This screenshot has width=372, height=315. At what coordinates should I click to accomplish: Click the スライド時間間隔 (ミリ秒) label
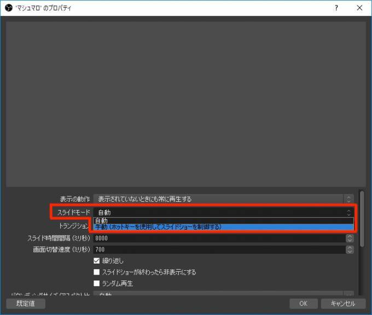[59, 238]
